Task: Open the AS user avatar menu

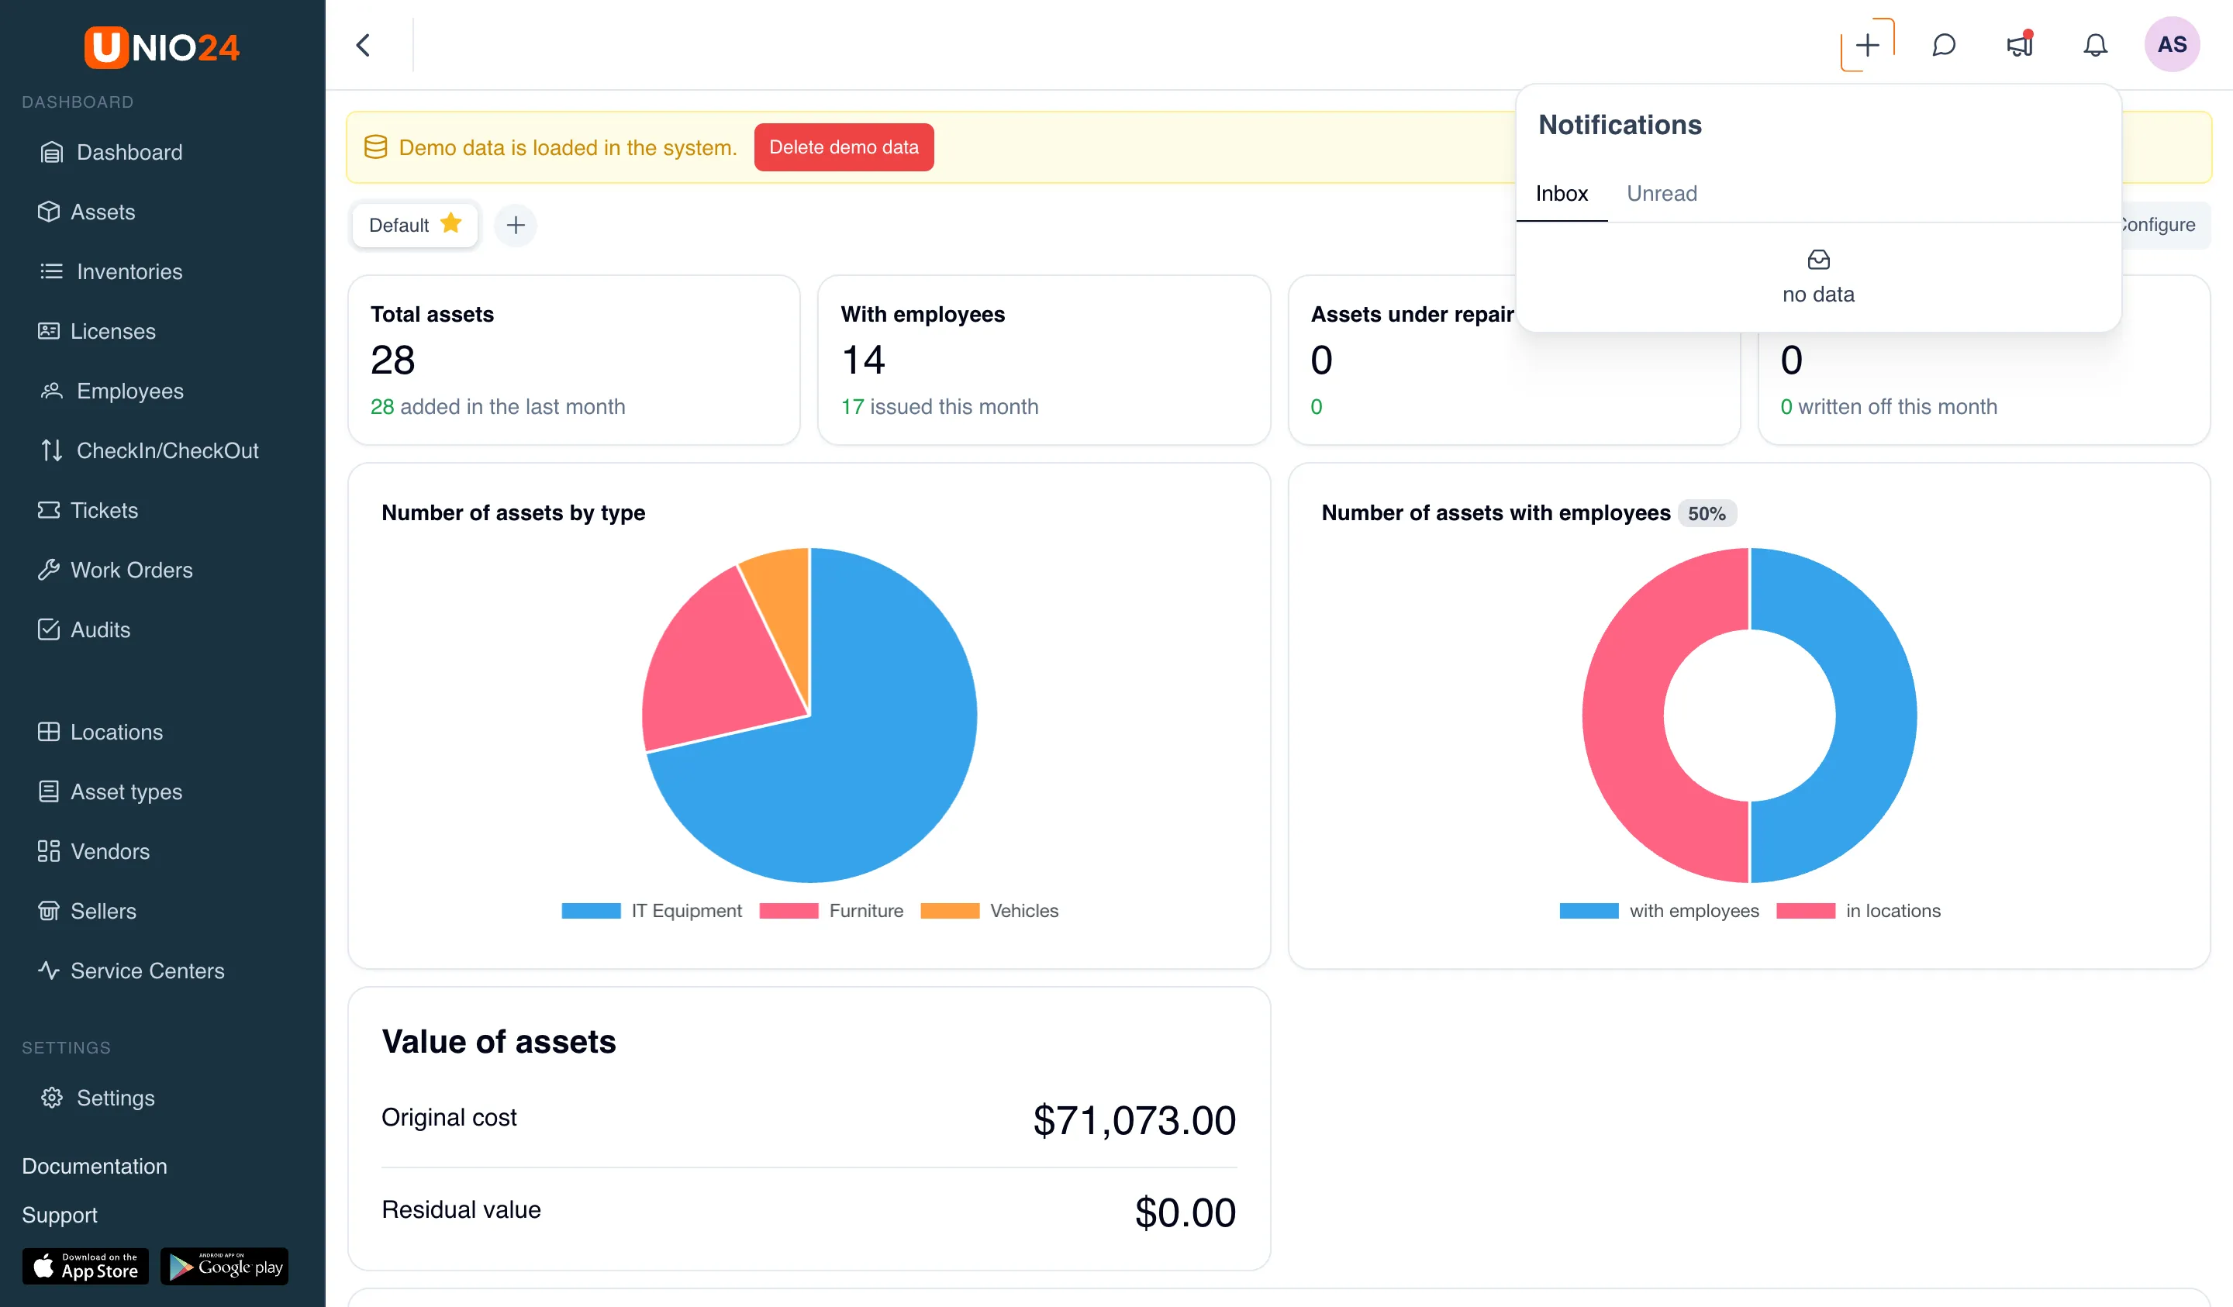Action: 2171,44
